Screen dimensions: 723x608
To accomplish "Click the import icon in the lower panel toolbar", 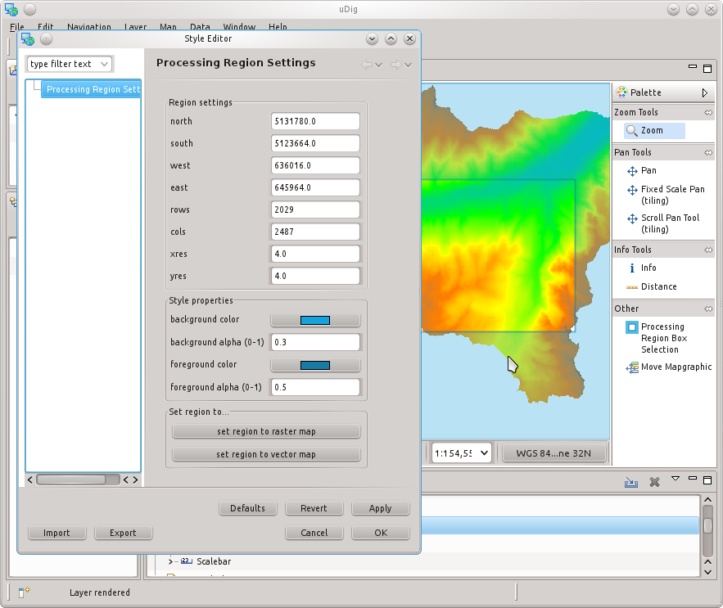I will click(631, 482).
